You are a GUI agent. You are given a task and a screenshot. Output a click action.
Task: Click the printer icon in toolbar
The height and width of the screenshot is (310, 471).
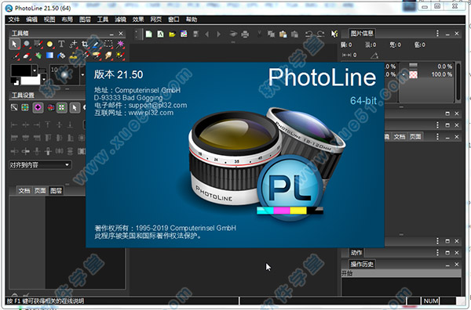pyautogui.click(x=245, y=34)
